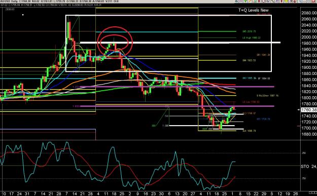
Task: Click the 1920.00 price axis label
Action: (309, 61)
